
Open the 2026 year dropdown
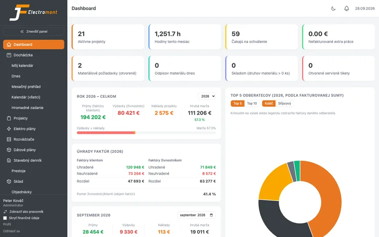(x=207, y=96)
